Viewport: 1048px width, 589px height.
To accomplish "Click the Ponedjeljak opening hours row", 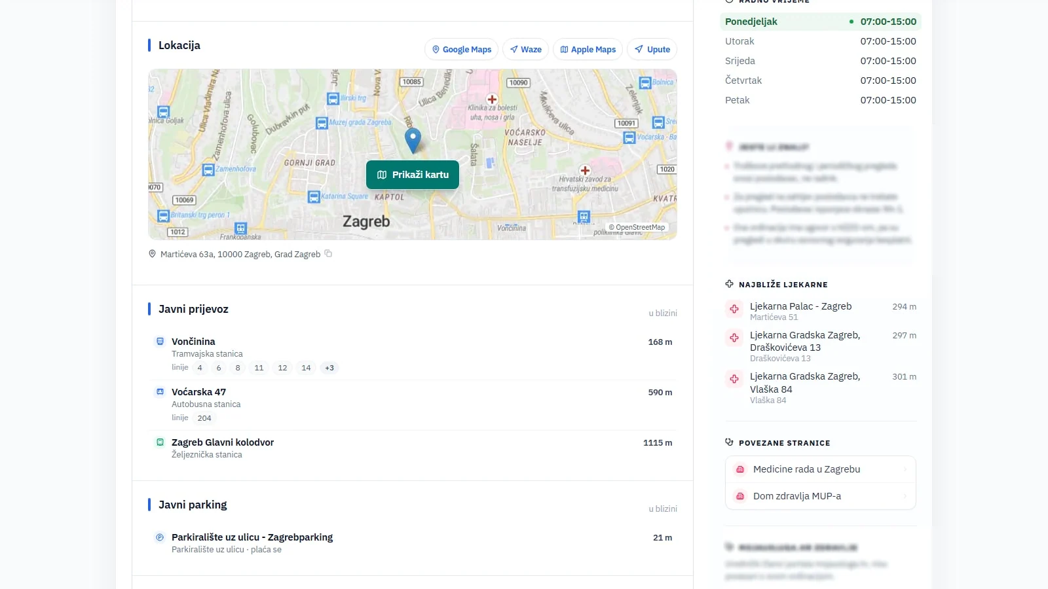I will (x=821, y=22).
